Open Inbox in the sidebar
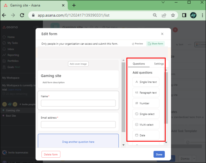Screen dimensions: 206x163 coord(8,49)
